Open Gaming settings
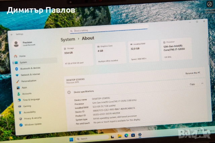This screenshot has width=215, height=143. tap(25, 106)
